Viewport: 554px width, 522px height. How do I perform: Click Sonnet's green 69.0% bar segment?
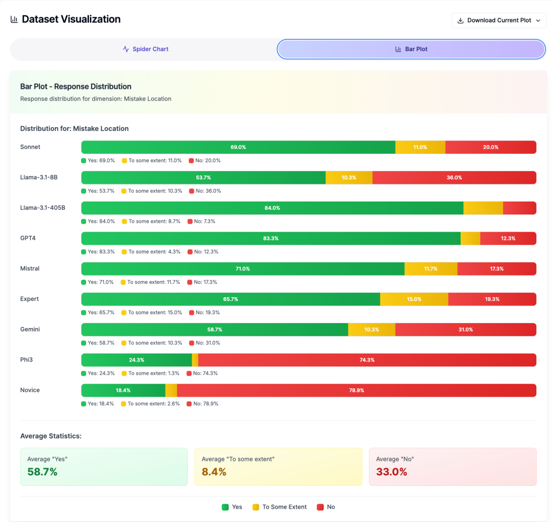coord(238,147)
